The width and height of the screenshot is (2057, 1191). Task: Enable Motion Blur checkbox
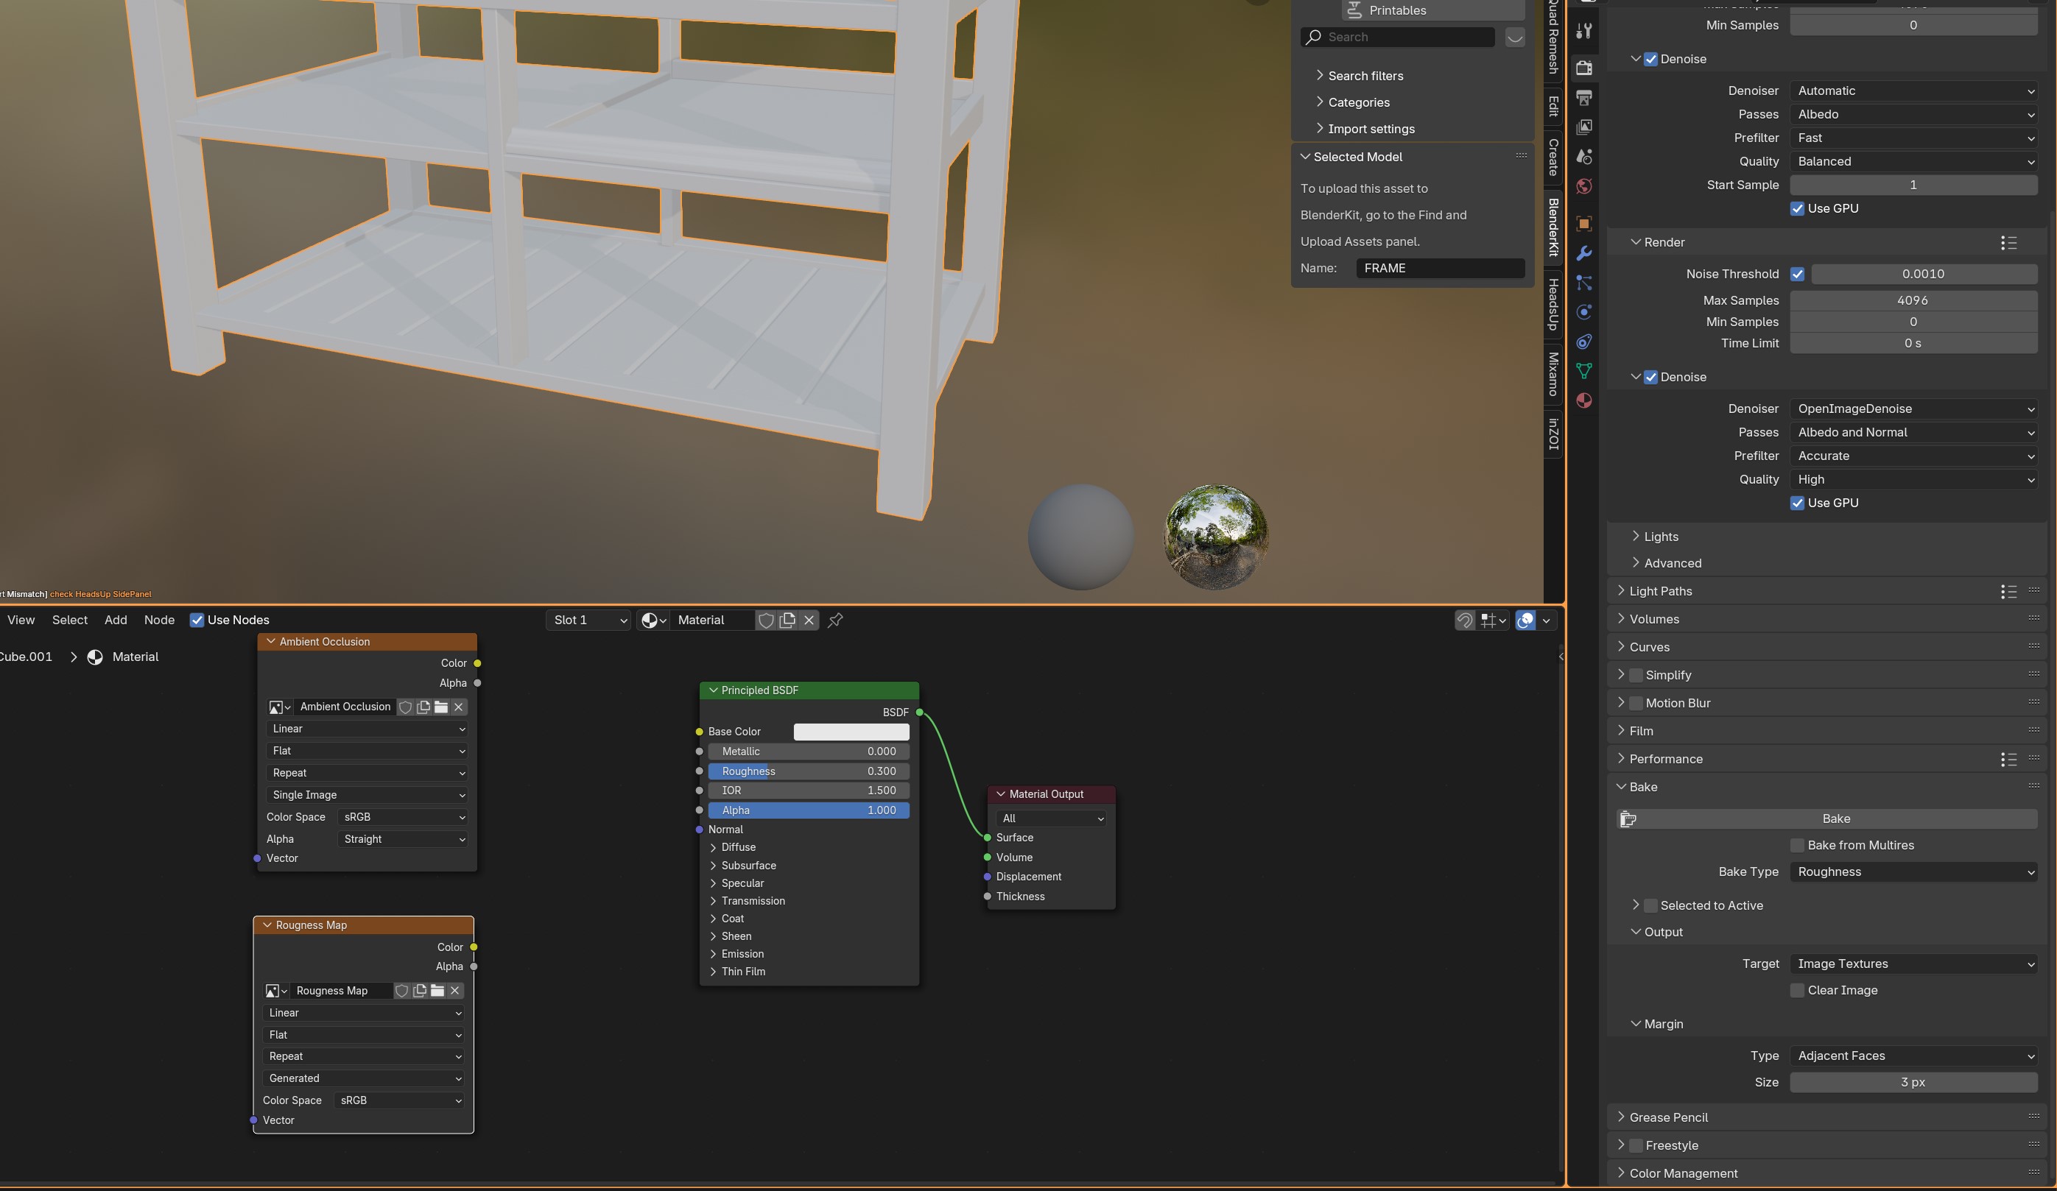[x=1636, y=703]
